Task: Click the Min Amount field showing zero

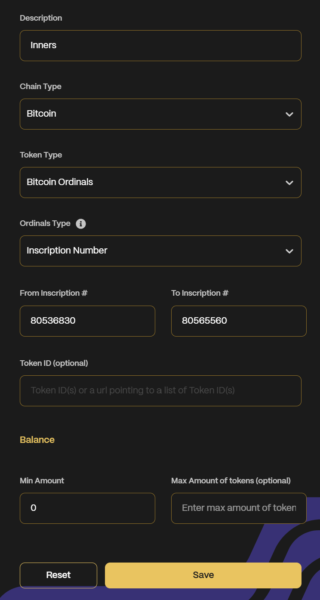Action: (x=87, y=508)
